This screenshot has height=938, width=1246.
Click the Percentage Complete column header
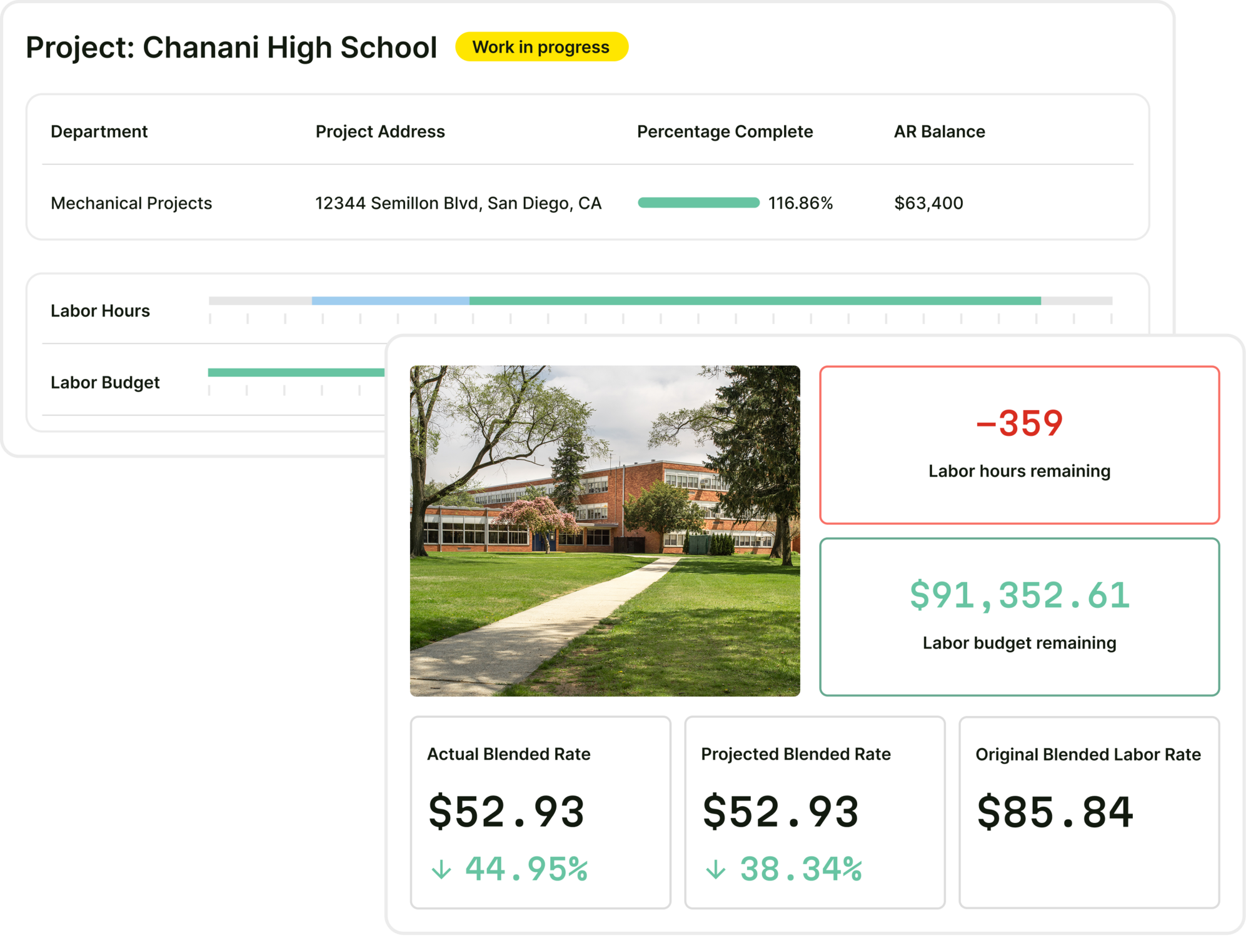724,131
